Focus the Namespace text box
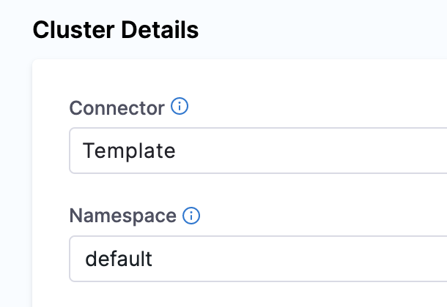447x307 pixels. pos(293,259)
